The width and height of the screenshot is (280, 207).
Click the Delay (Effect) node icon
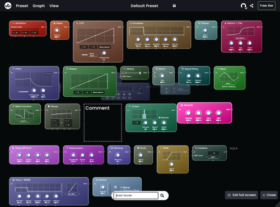13,148
